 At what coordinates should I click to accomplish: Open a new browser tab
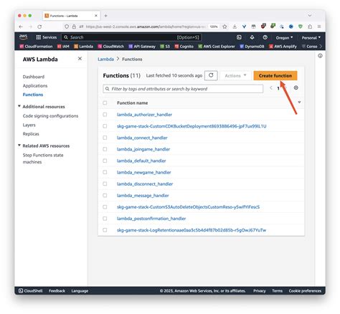click(105, 16)
